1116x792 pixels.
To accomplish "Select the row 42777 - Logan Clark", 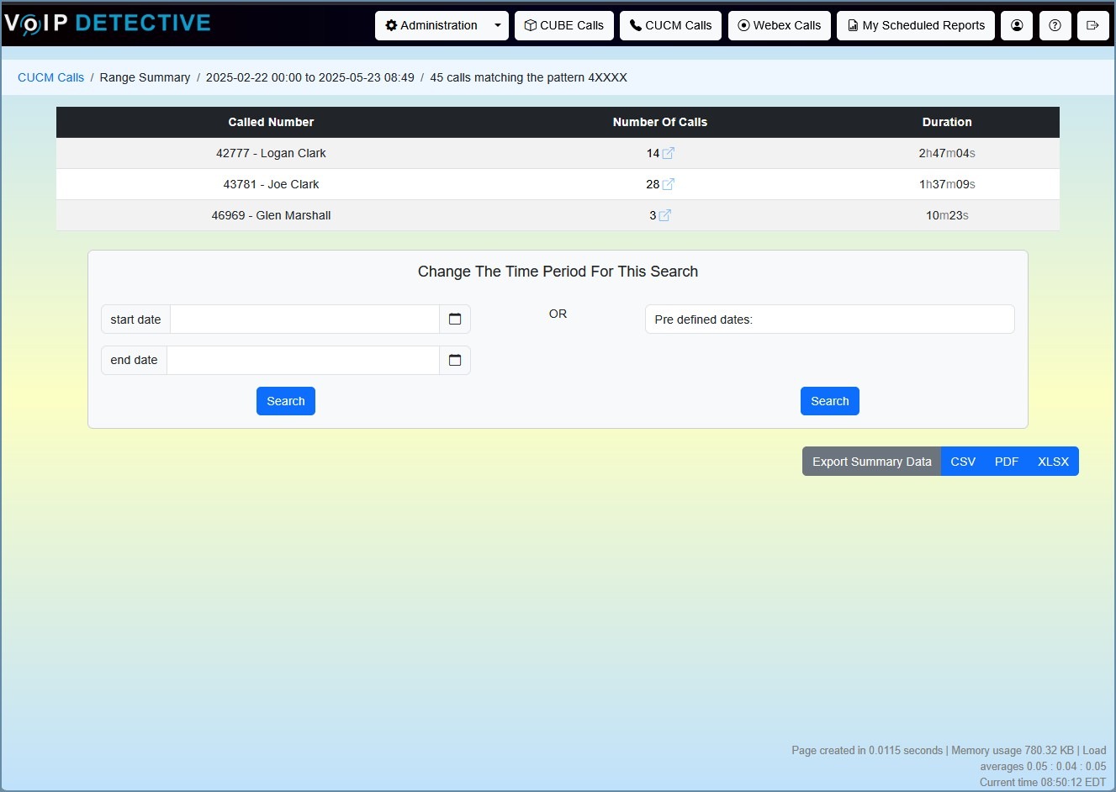I will [558, 153].
